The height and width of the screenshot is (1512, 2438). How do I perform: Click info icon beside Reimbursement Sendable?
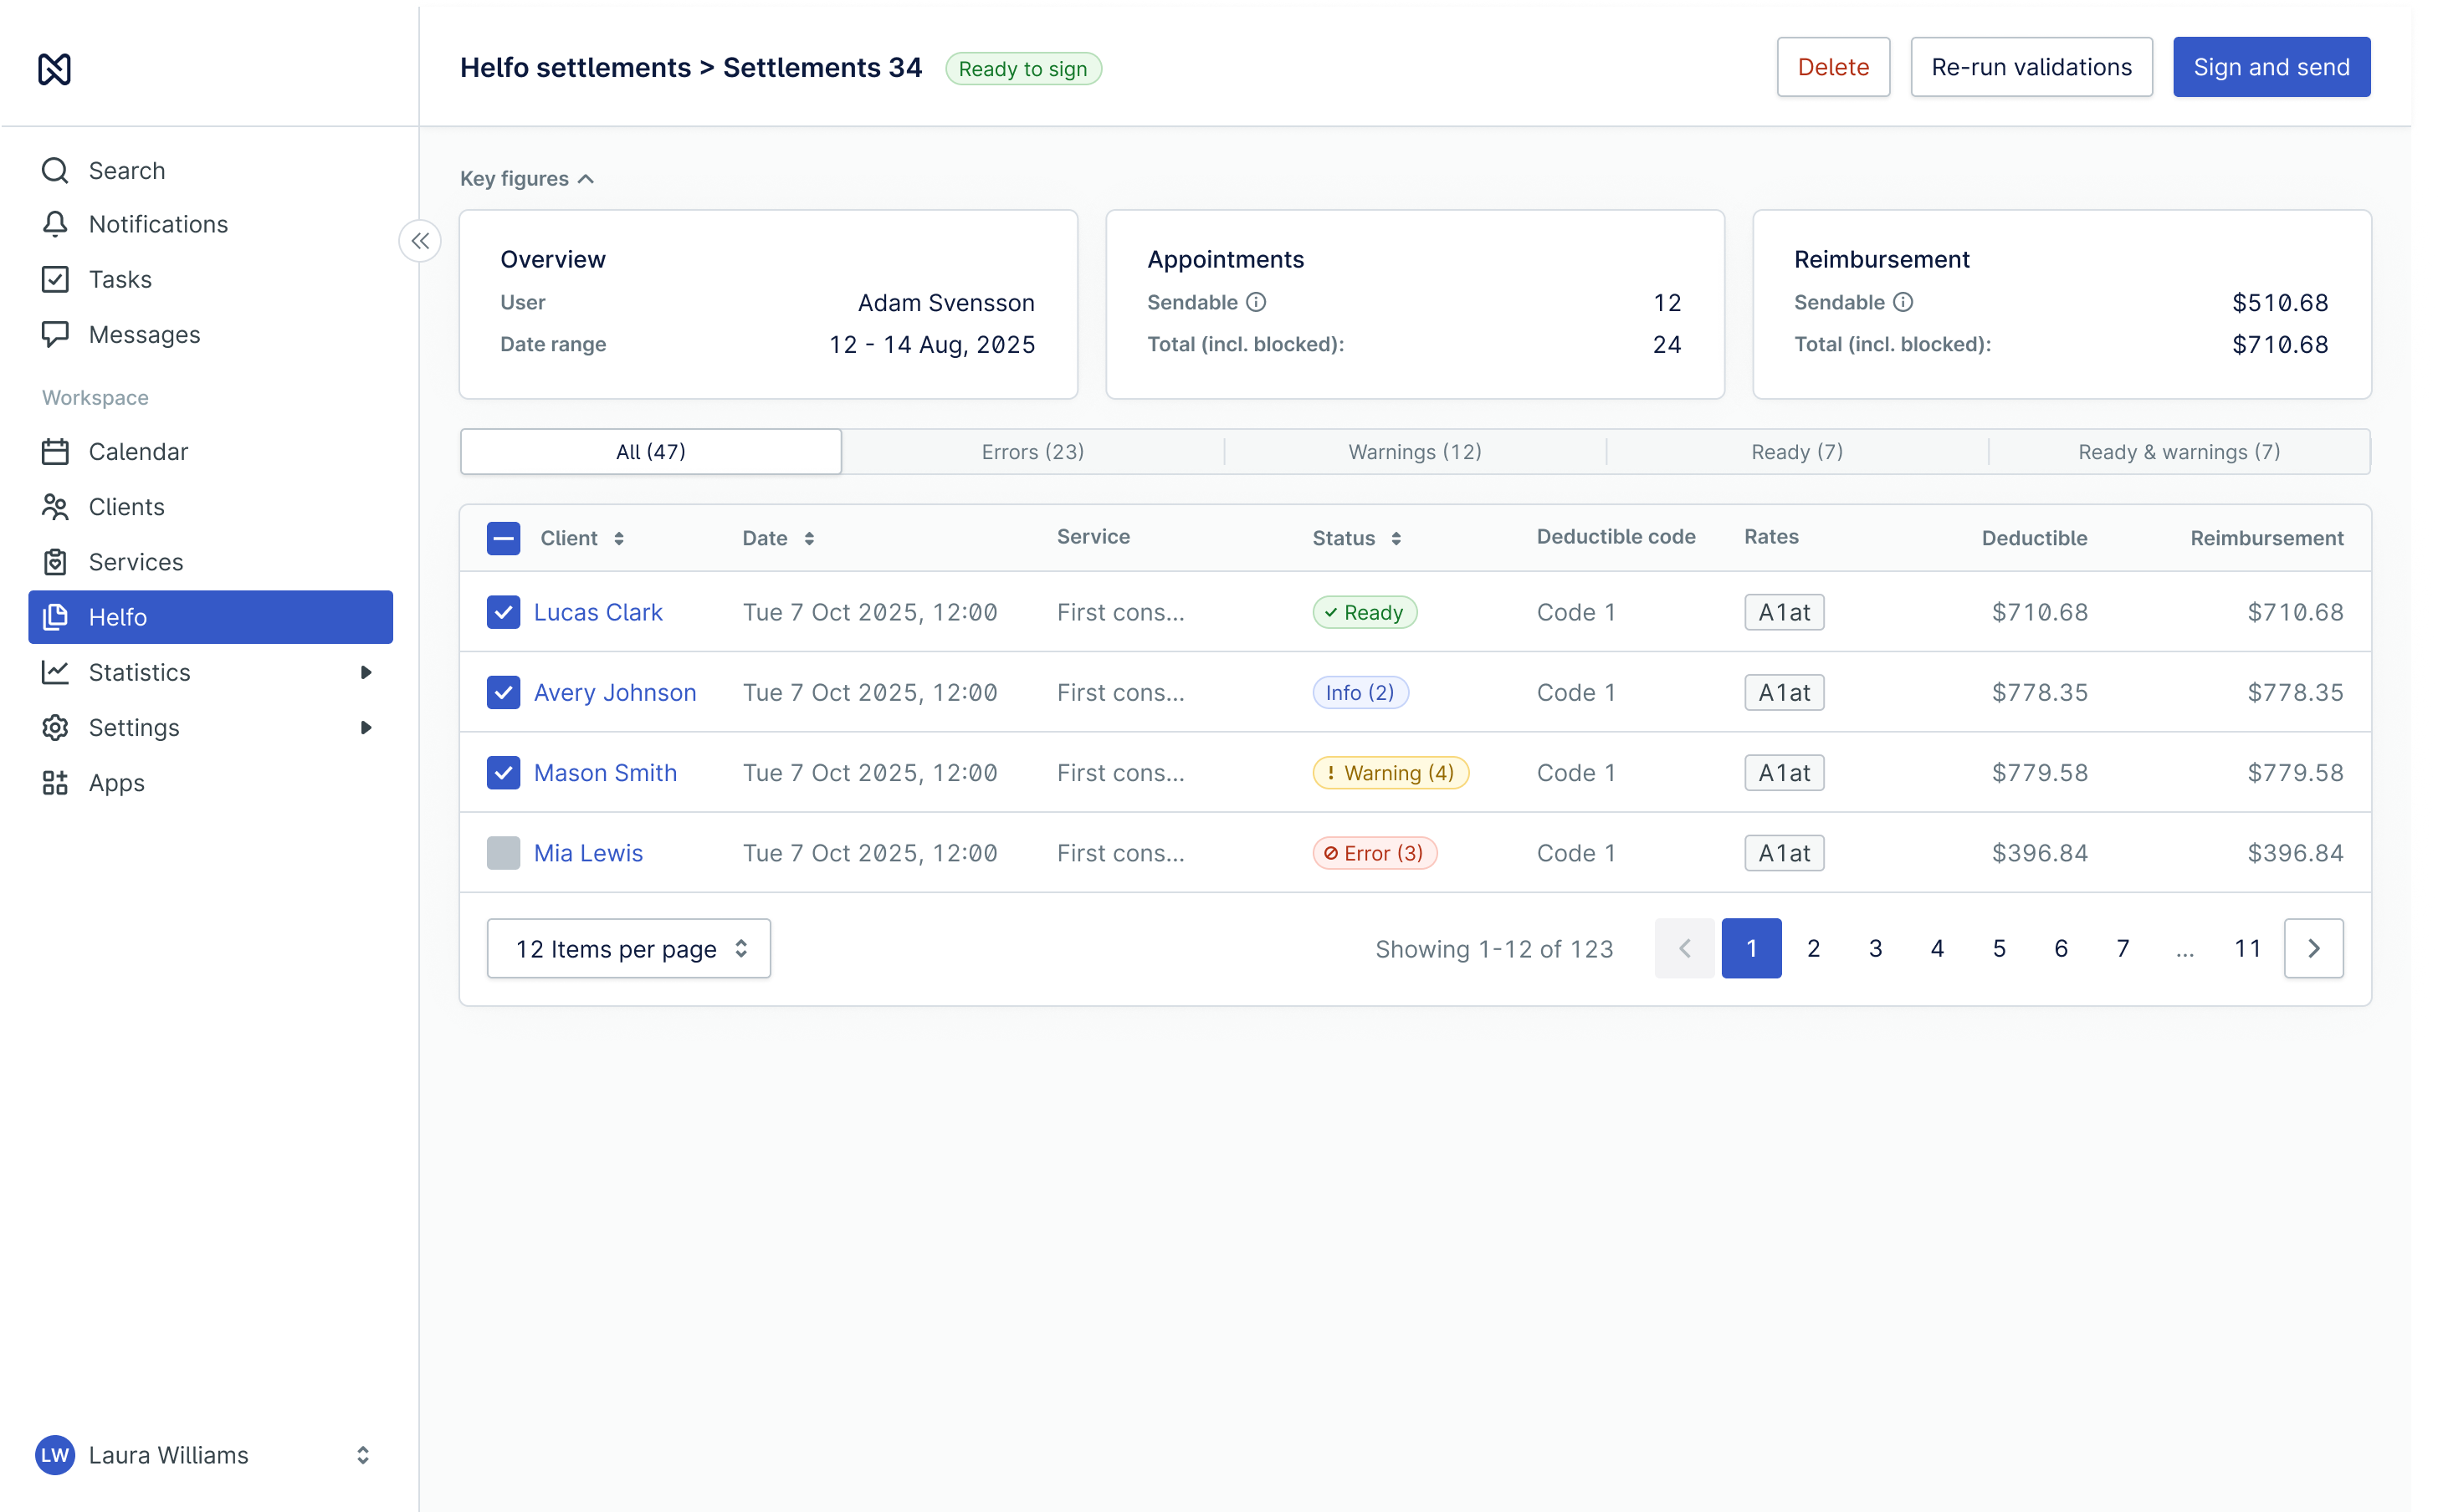coord(1903,302)
